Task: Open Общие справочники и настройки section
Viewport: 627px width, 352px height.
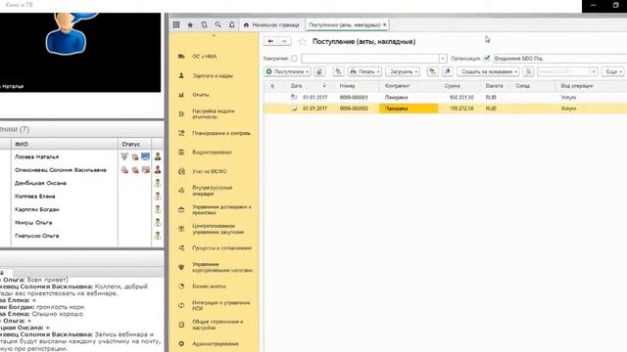Action: pyautogui.click(x=217, y=325)
